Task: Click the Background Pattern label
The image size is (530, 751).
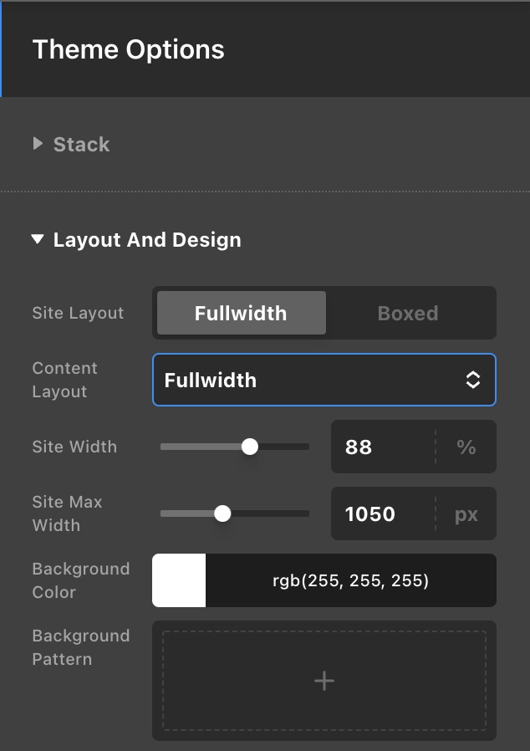Action: pyautogui.click(x=80, y=647)
